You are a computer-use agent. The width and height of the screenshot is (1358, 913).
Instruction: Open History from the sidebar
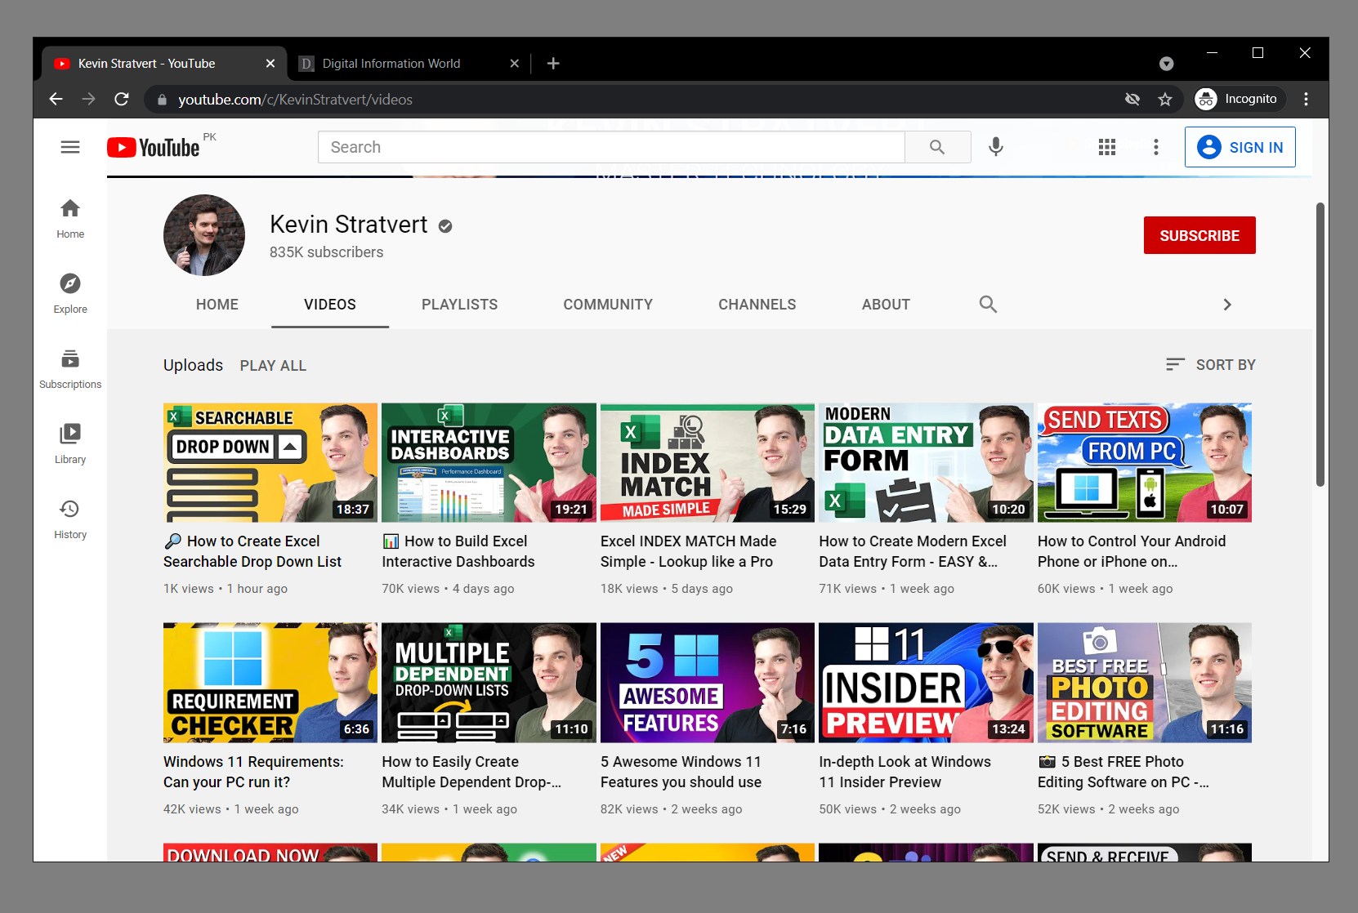click(x=70, y=516)
